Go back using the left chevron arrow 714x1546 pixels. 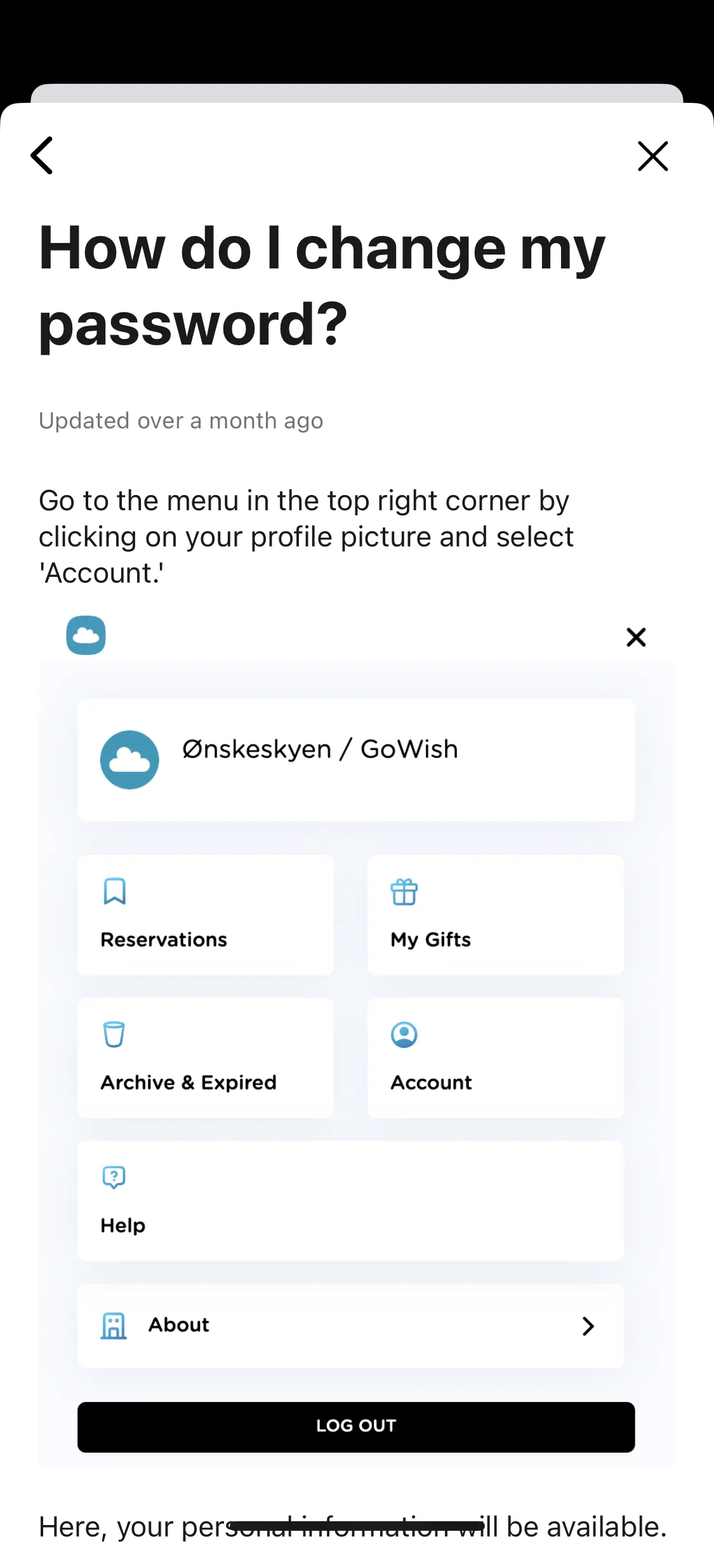coord(42,155)
